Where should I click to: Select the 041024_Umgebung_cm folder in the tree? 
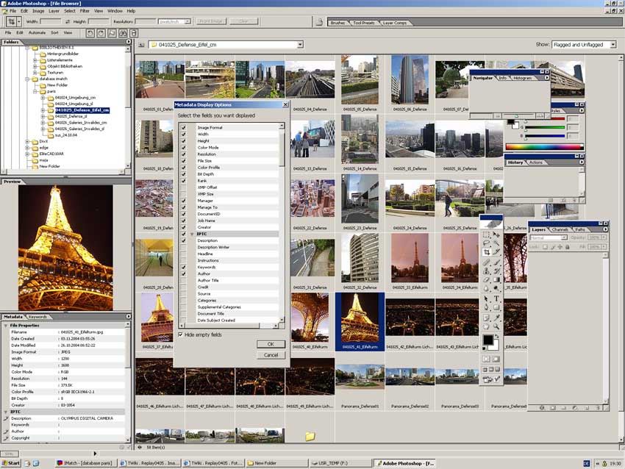tap(75, 98)
